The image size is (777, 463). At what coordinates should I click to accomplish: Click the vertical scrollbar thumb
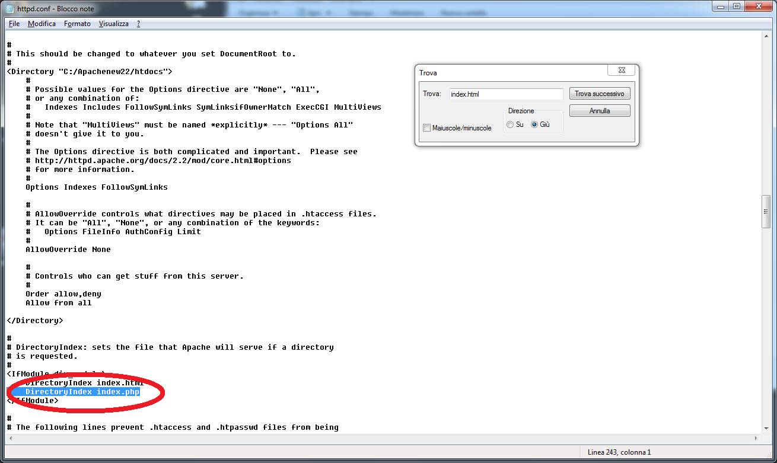pyautogui.click(x=766, y=211)
